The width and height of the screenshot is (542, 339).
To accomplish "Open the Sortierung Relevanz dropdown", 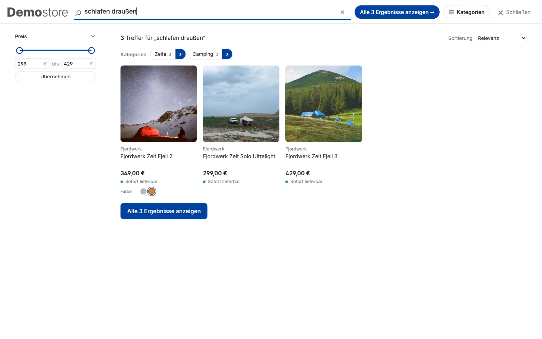I will (500, 38).
